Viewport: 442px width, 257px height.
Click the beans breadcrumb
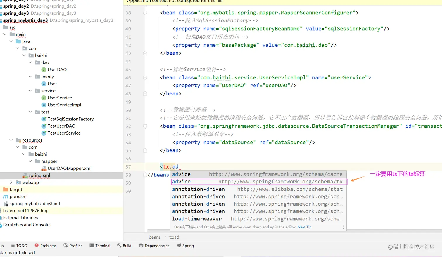tap(155, 237)
